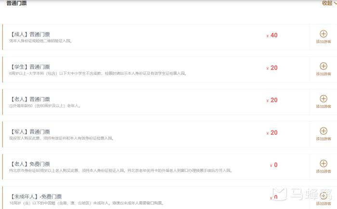Select the 【未成年人】-免费门票 ticket title
The height and width of the screenshot is (209, 337).
(x=35, y=196)
